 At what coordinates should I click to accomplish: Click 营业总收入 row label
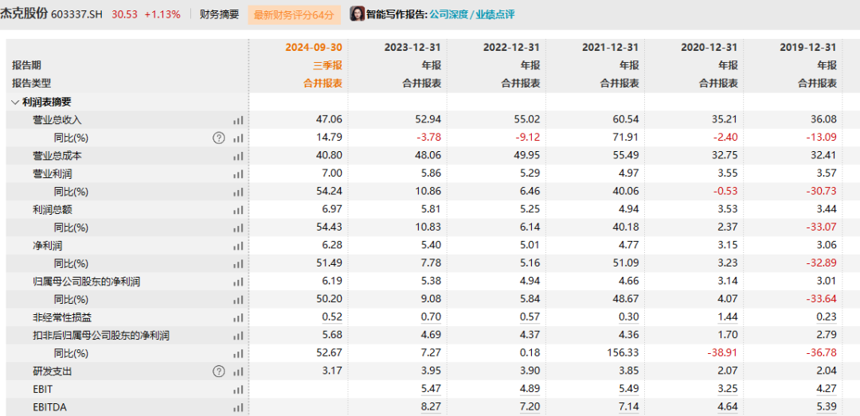pos(57,120)
